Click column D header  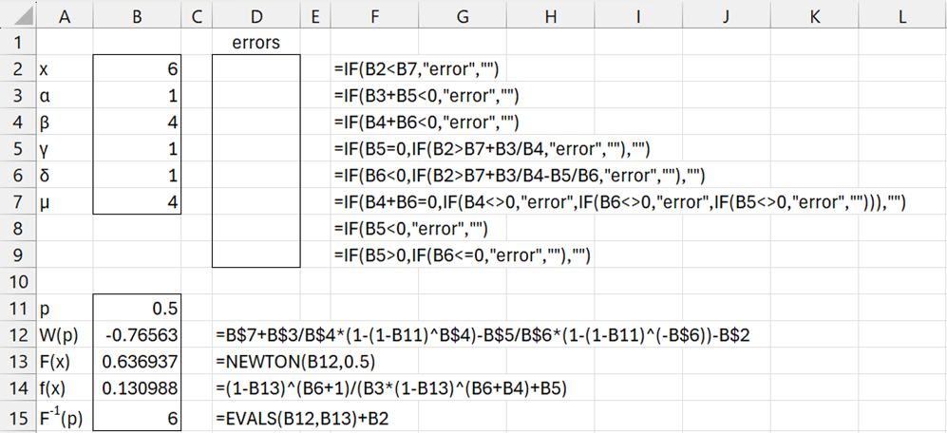256,16
